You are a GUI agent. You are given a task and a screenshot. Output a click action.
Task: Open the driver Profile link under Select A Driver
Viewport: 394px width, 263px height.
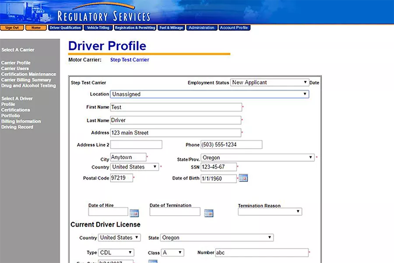click(x=8, y=104)
